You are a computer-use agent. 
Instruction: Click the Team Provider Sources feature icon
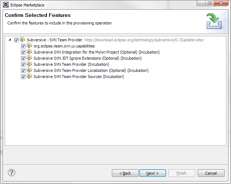(30, 76)
